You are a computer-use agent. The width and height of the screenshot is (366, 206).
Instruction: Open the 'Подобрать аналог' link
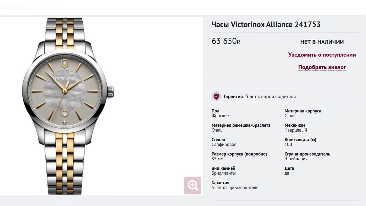click(322, 67)
